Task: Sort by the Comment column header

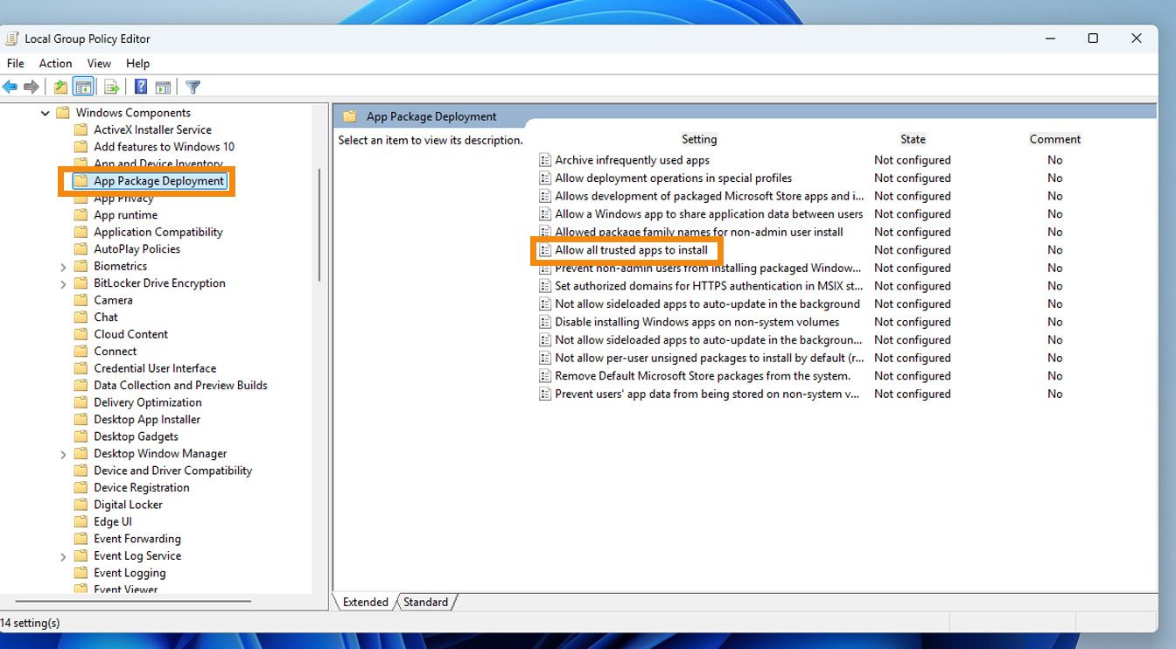Action: click(1055, 139)
